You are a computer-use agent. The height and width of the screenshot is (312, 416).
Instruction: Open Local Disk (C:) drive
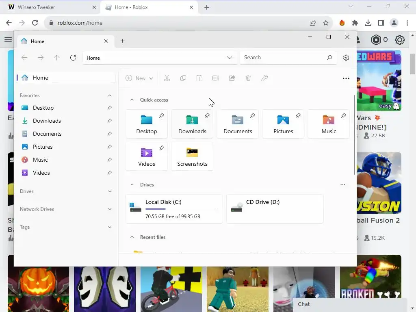pos(174,209)
